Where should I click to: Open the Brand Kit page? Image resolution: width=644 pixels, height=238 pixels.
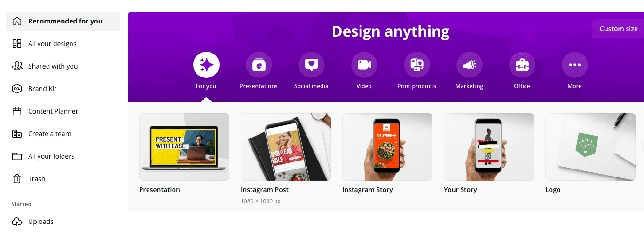click(42, 89)
